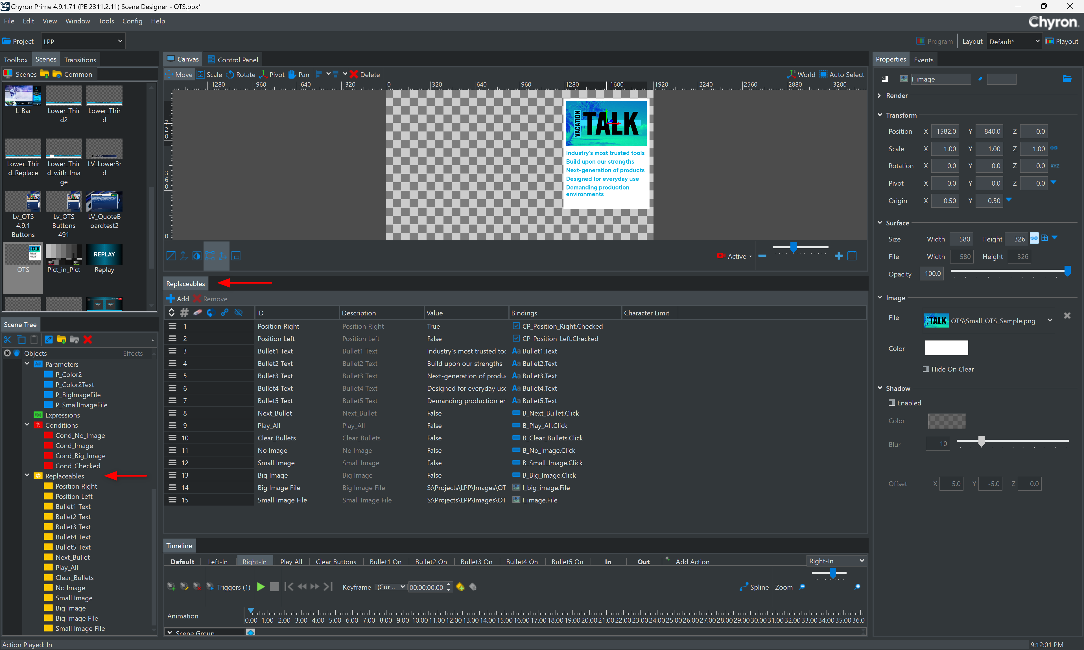This screenshot has width=1084, height=650.
Task: Click the eraser icon in Replaceables header
Action: (198, 313)
